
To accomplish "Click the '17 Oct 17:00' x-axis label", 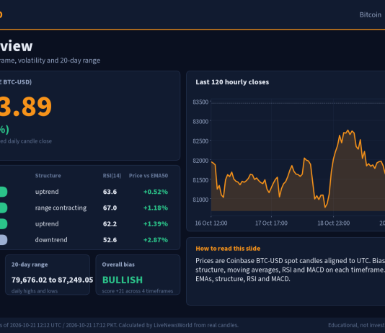I will click(x=271, y=223).
